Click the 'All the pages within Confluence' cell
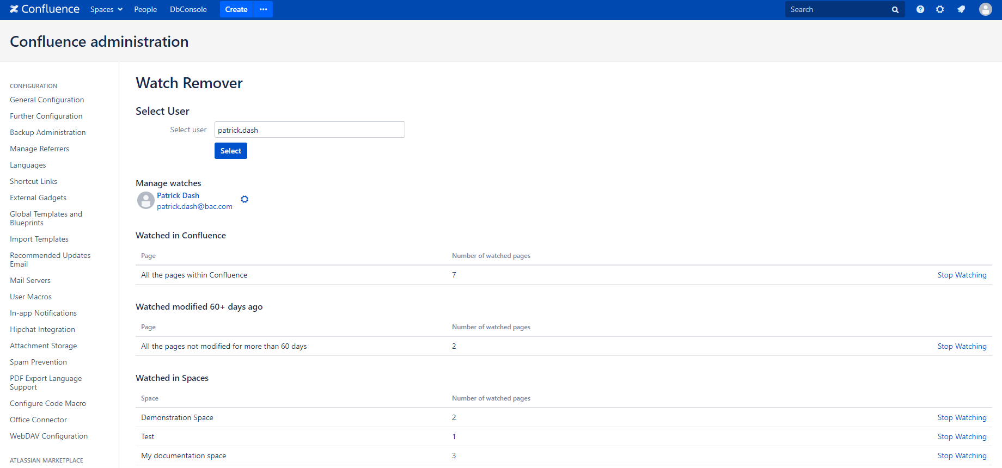This screenshot has height=468, width=1002. point(194,275)
